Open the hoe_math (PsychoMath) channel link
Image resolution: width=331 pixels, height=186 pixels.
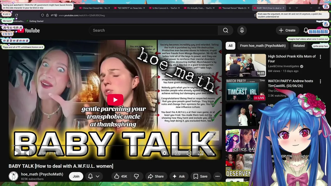[42, 174]
